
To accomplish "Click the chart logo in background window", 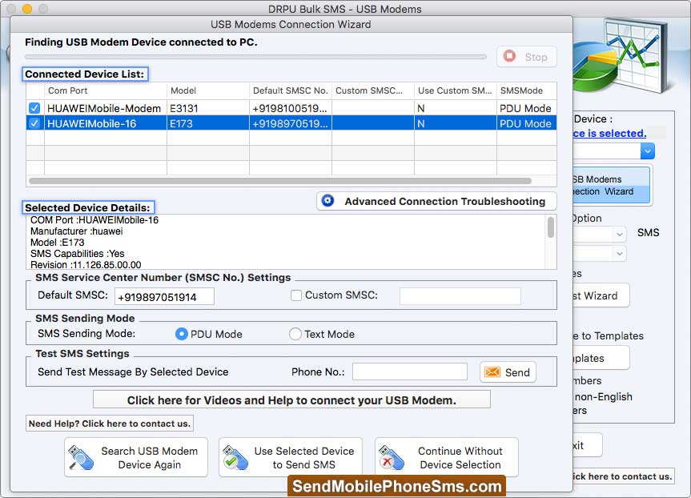I will pyautogui.click(x=621, y=55).
